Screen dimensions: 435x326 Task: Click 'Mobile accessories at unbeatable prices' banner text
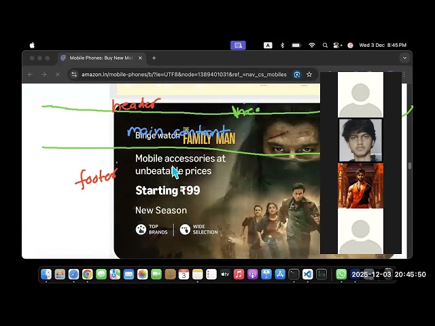(x=180, y=164)
